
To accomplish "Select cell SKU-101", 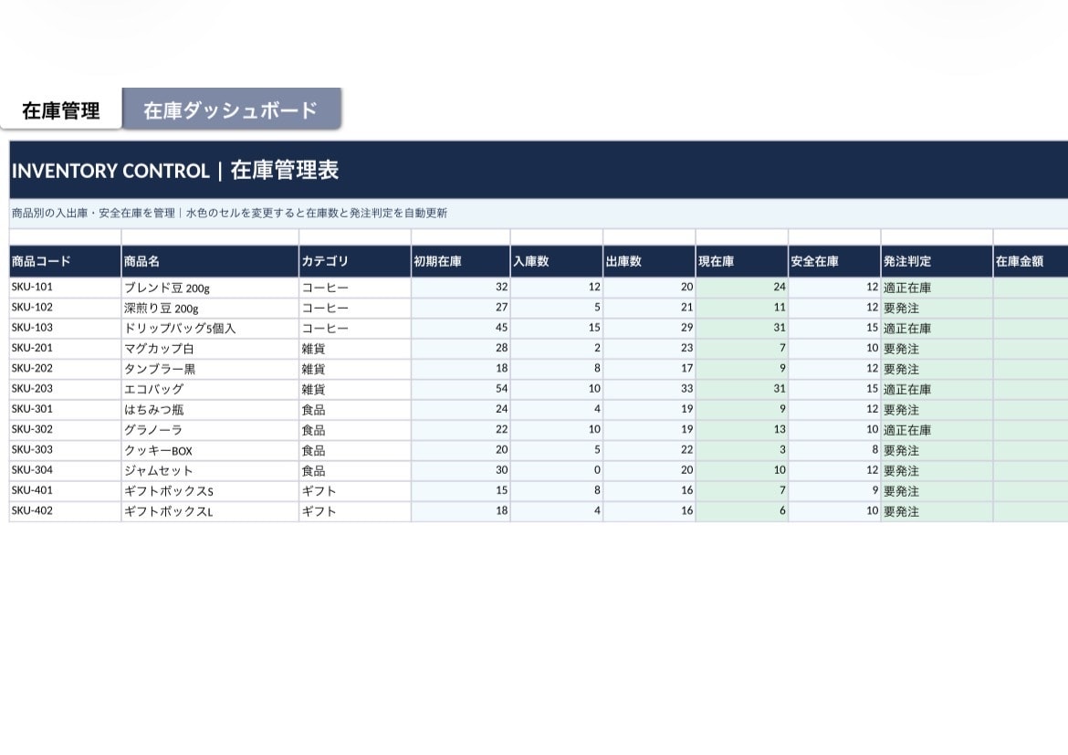I will 66,288.
